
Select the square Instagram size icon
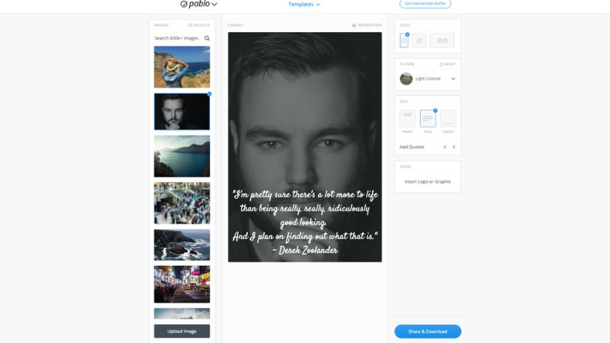click(419, 41)
